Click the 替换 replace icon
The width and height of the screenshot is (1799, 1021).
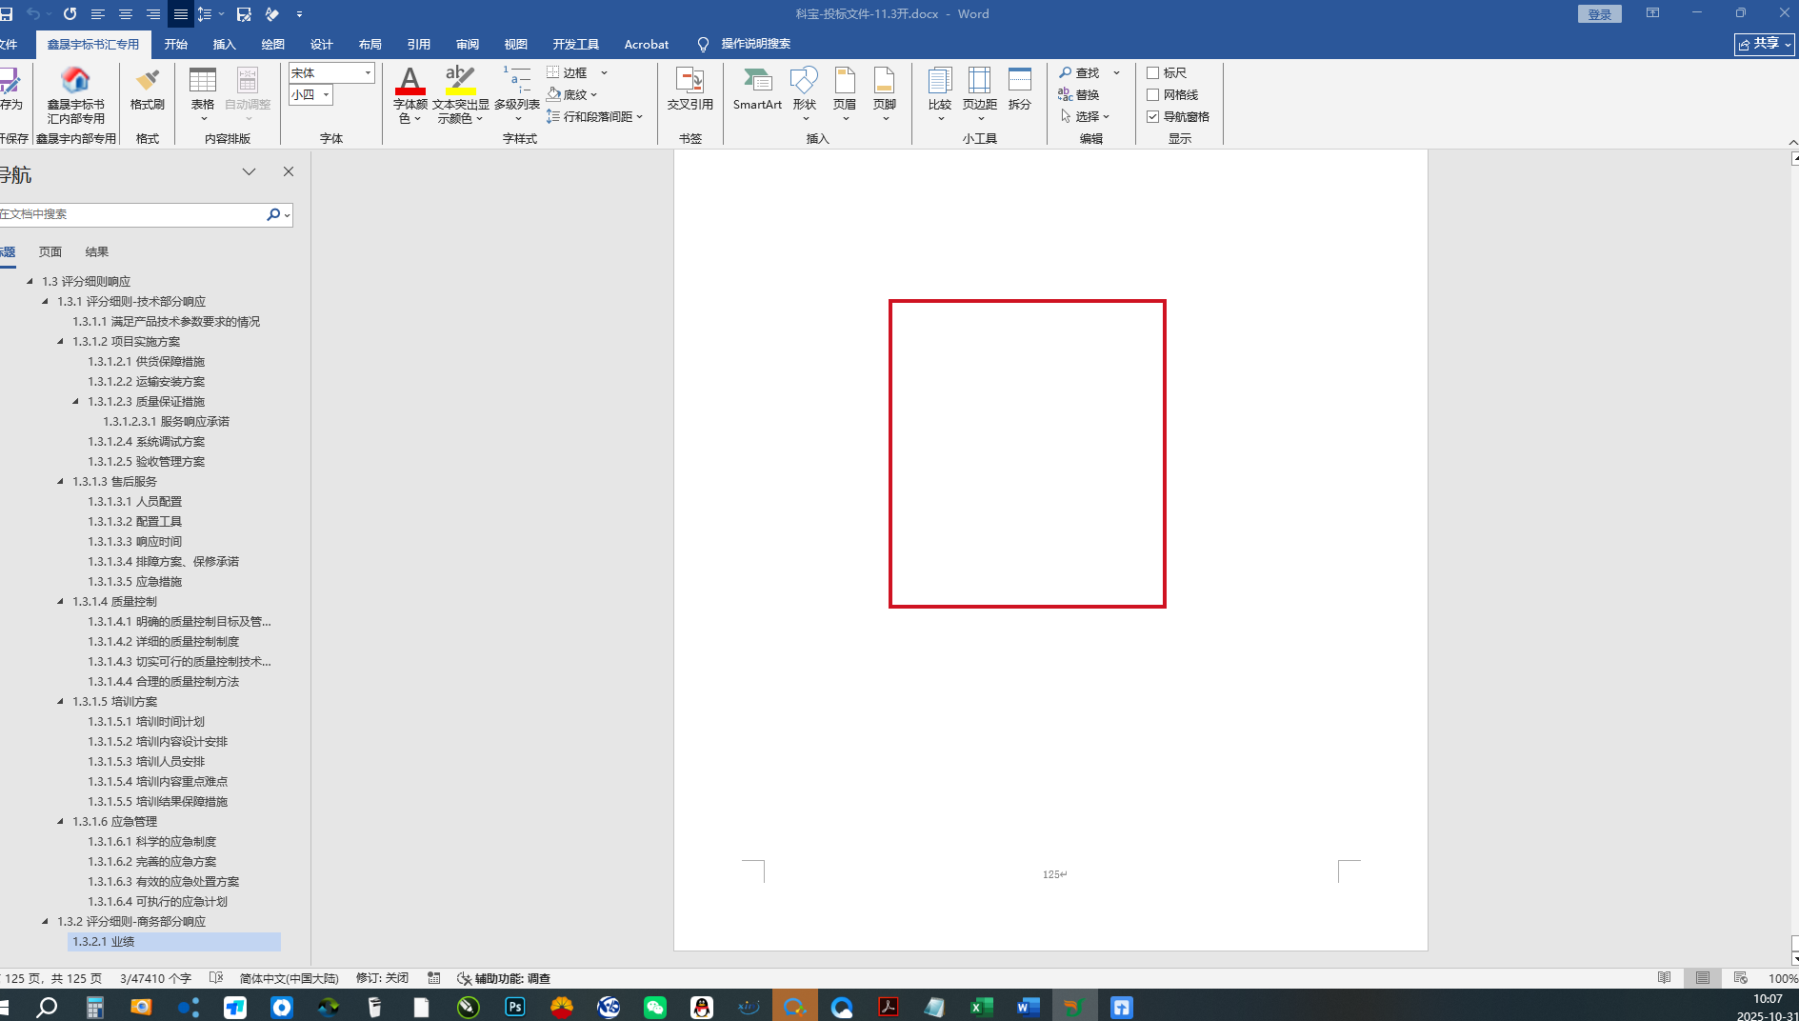[1065, 94]
